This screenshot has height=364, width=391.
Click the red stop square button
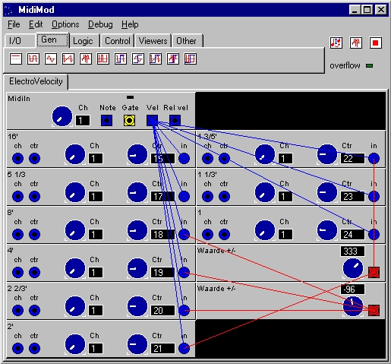coord(375,43)
